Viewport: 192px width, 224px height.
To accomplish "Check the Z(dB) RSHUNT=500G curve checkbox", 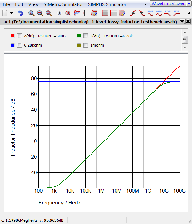I will point(20,36).
